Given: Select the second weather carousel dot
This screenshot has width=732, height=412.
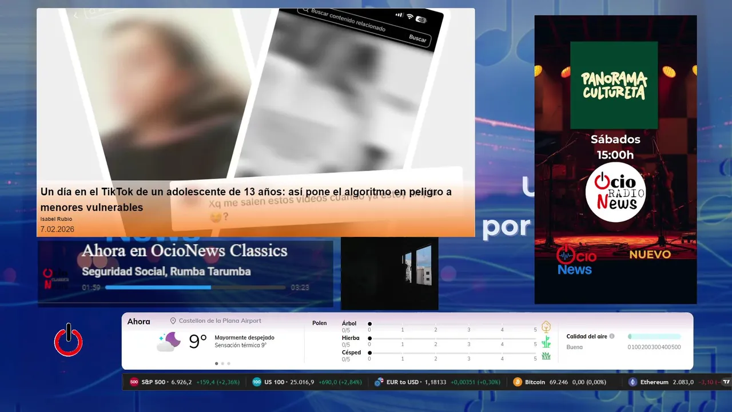Looking at the screenshot, I should click(x=222, y=363).
